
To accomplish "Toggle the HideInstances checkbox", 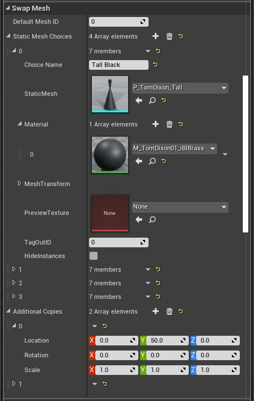I will click(94, 256).
